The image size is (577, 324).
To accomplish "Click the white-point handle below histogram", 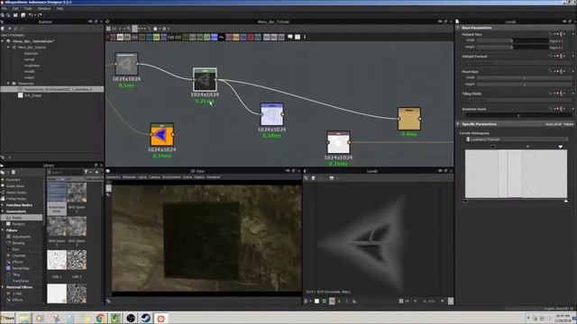I will pos(565,201).
